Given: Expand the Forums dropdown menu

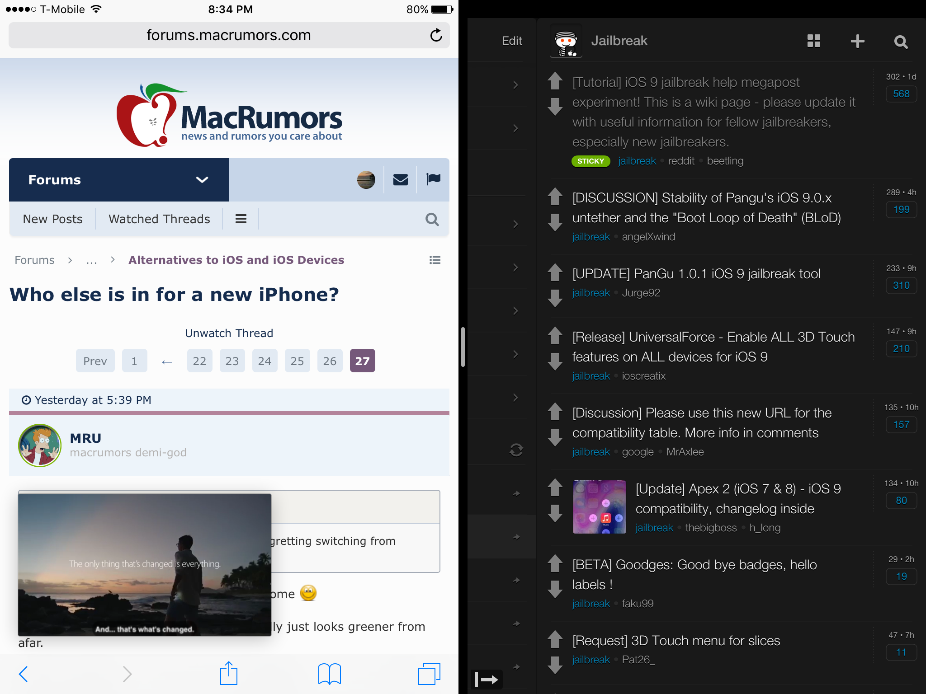Looking at the screenshot, I should [202, 180].
